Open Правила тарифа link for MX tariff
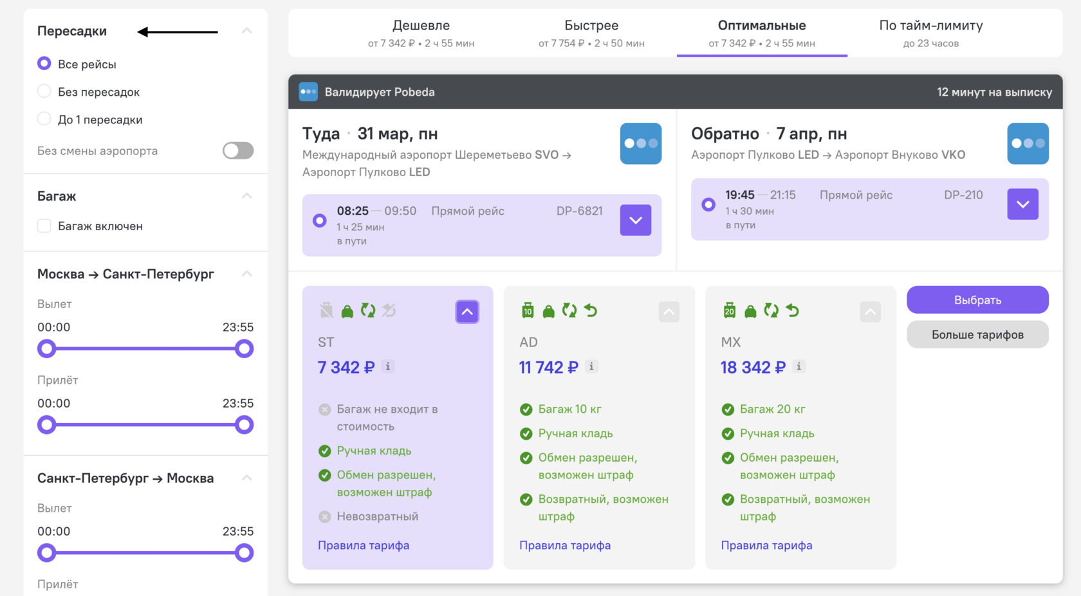The height and width of the screenshot is (596, 1081). coord(766,545)
